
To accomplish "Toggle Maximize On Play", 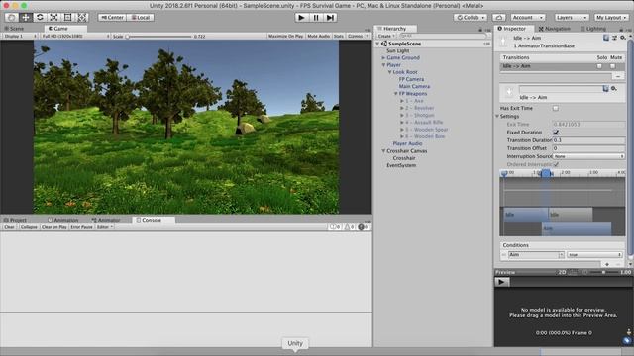I will [x=285, y=36].
